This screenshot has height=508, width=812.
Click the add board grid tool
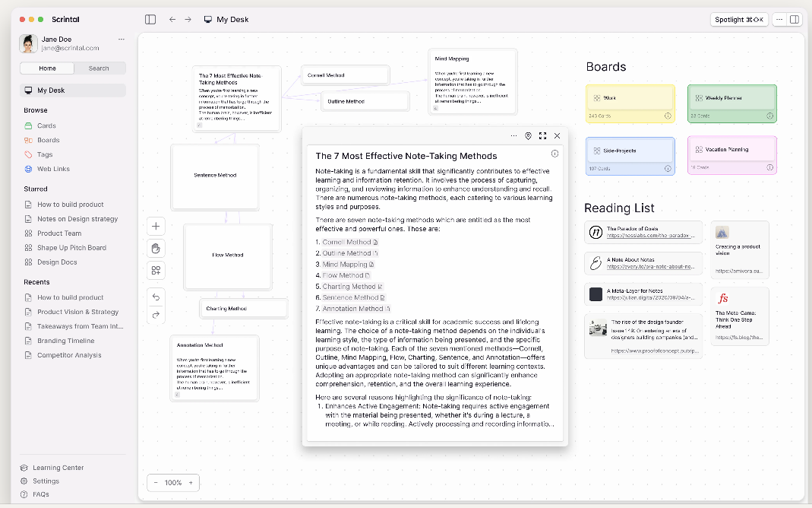[x=156, y=270]
